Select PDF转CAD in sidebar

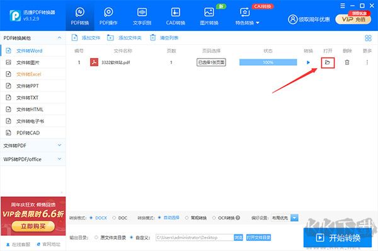[33, 132]
